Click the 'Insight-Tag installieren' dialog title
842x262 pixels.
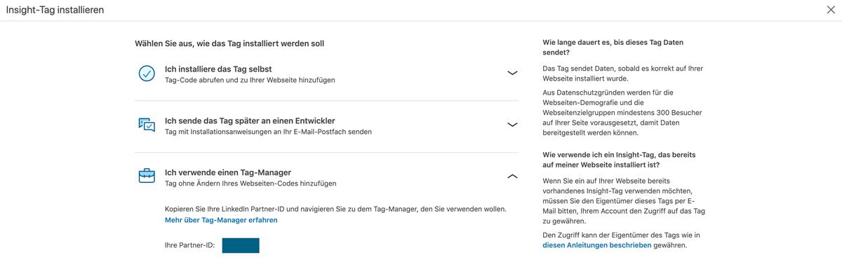tap(55, 11)
